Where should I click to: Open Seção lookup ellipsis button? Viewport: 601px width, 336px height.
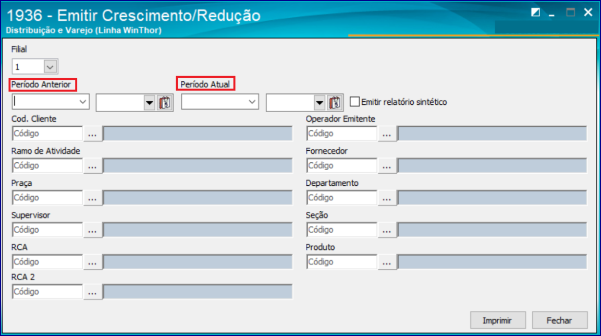click(387, 230)
